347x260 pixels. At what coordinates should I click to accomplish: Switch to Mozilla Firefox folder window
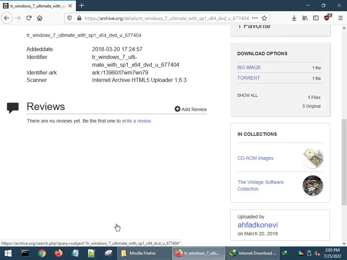tap(144, 253)
